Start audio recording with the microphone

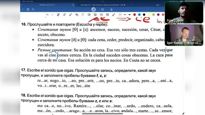111,9
